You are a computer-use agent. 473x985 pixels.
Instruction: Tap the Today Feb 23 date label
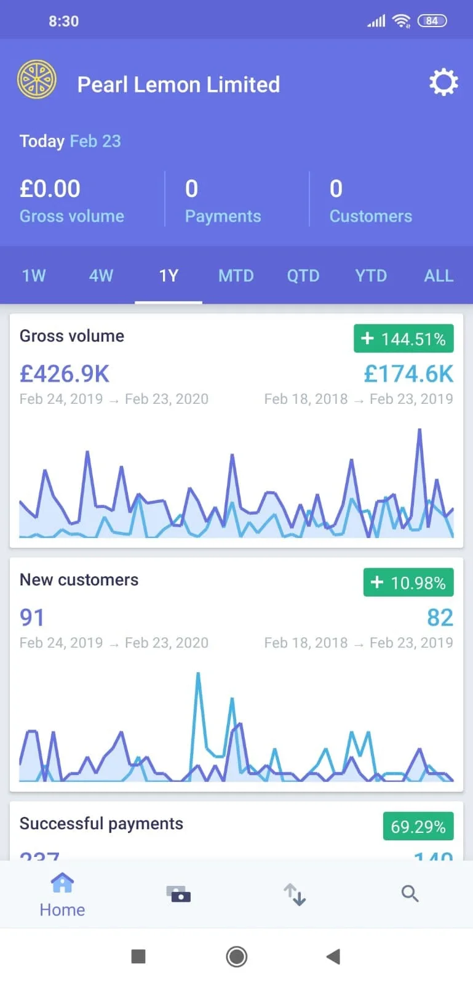coord(70,141)
